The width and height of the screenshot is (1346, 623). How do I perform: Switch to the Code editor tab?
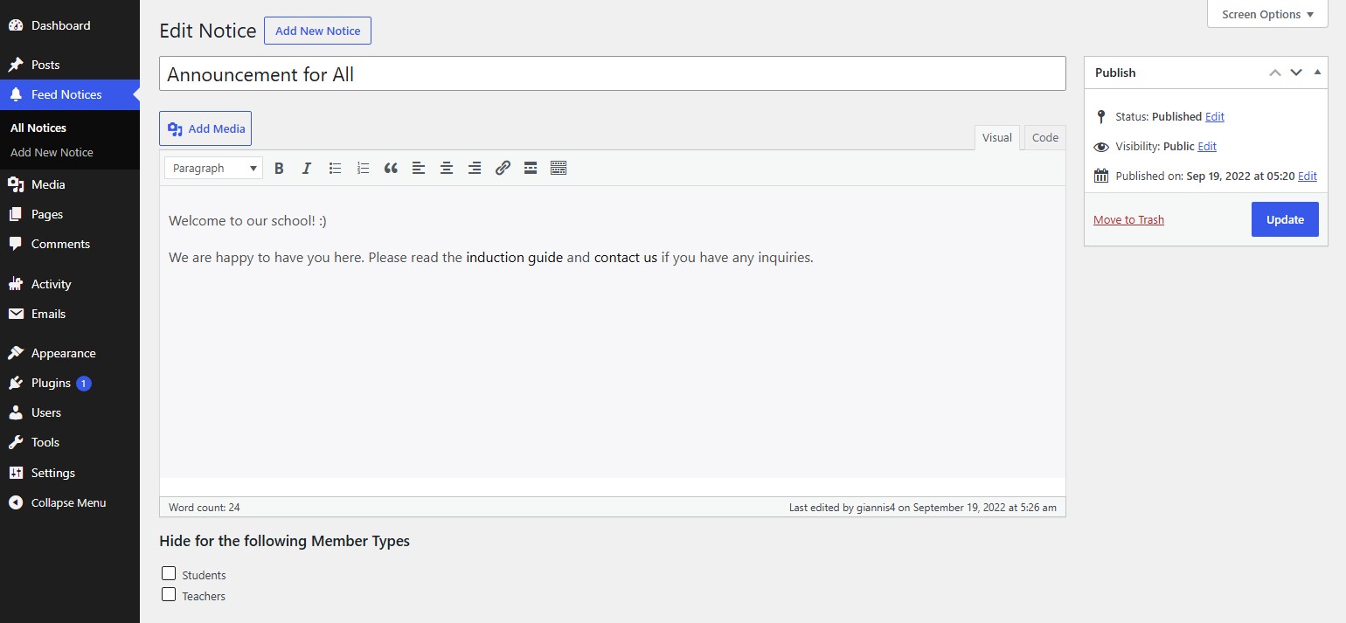1044,137
